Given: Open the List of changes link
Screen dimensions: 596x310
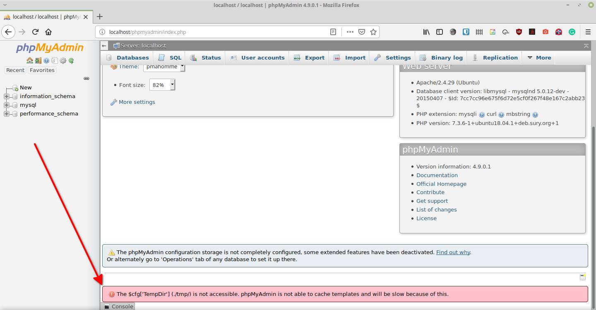Looking at the screenshot, I should tap(437, 210).
